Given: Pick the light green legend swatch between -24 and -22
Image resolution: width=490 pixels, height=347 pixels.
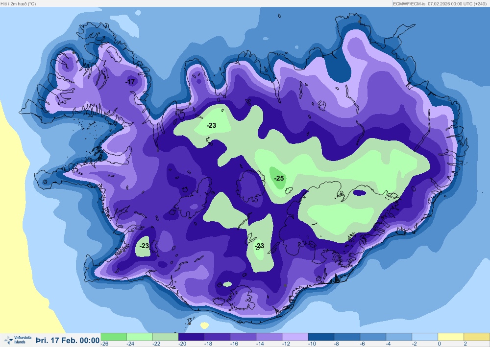Looking at the screenshot, I should point(139,337).
